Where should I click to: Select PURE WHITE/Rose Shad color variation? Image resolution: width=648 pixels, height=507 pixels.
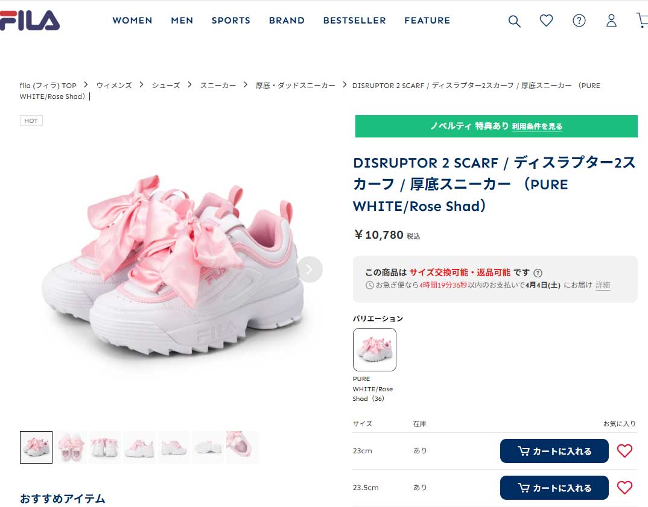375,350
